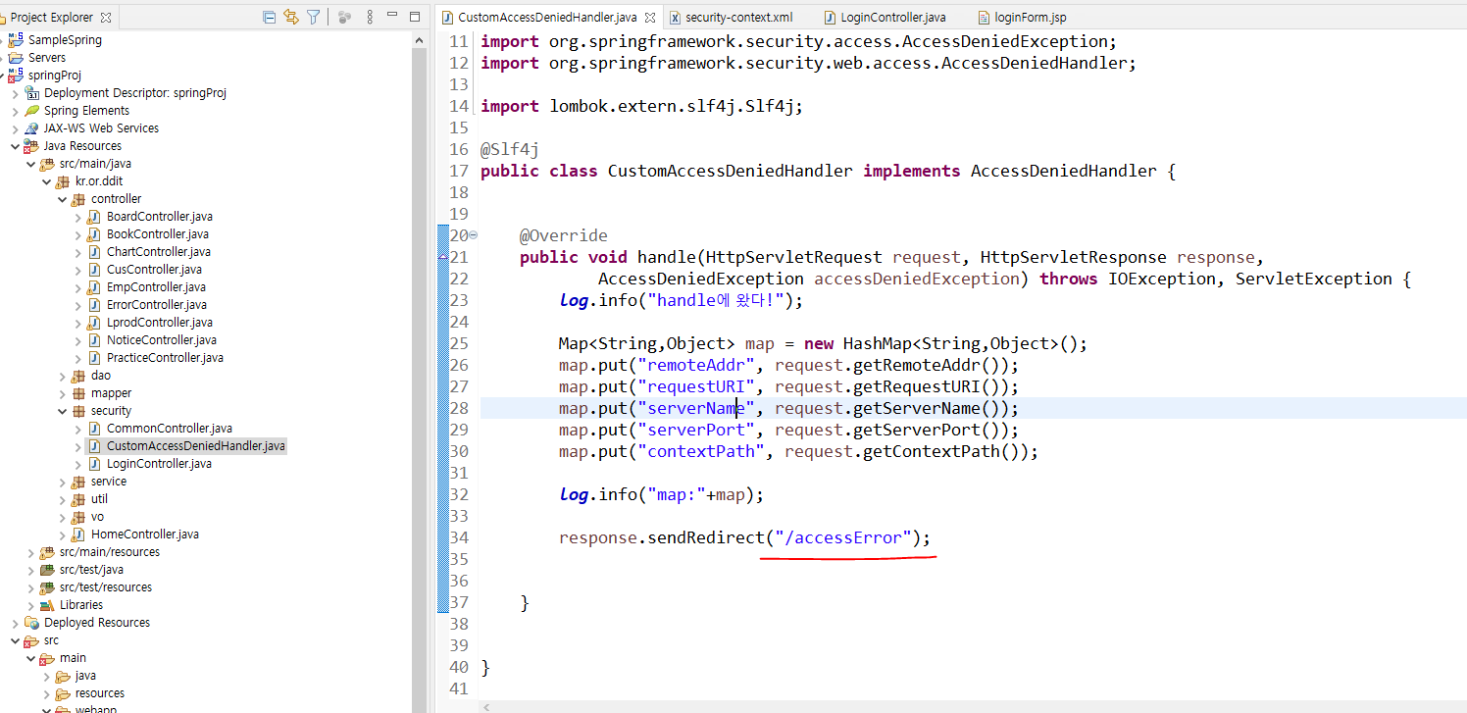Select src/test/resources folder
The width and height of the screenshot is (1467, 713).
click(106, 587)
